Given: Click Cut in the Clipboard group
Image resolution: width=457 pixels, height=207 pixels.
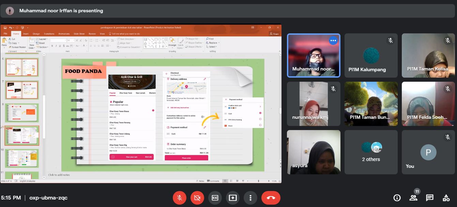Looking at the screenshot, I should click(12, 39).
